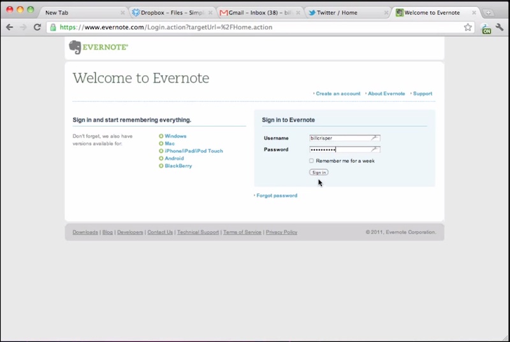Click the browser reload icon
Viewport: 510px width, 342px height.
point(37,27)
